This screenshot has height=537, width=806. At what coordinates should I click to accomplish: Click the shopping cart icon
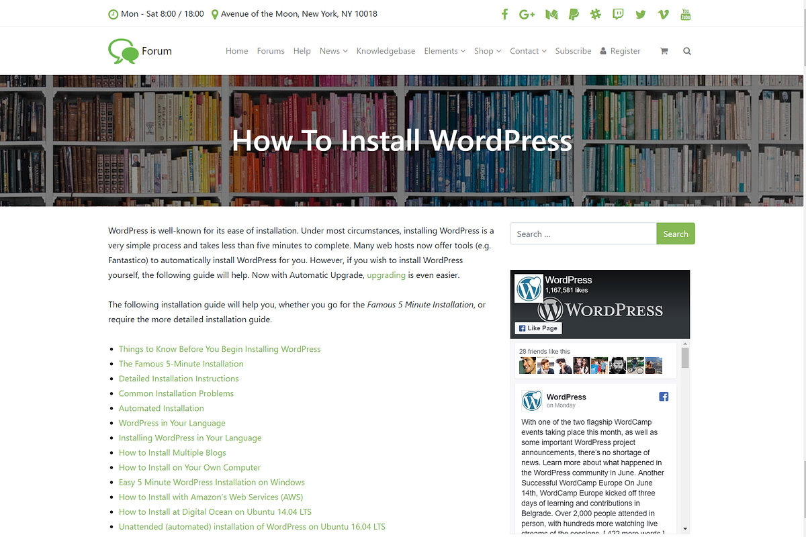(x=664, y=51)
